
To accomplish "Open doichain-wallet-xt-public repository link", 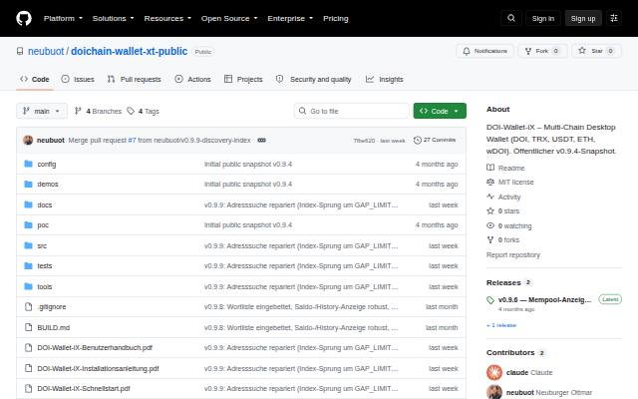I will tap(129, 51).
